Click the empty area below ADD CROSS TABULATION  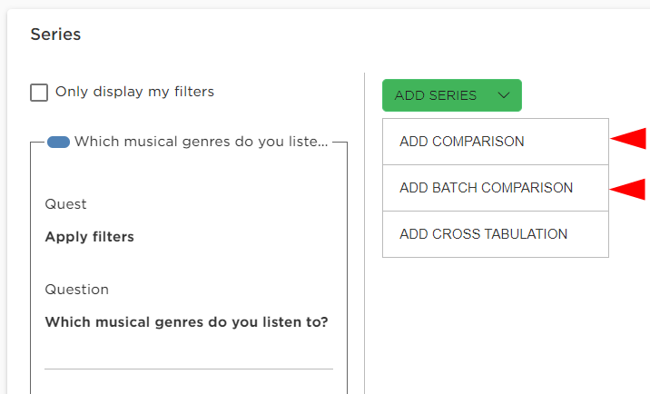pyautogui.click(x=496, y=323)
